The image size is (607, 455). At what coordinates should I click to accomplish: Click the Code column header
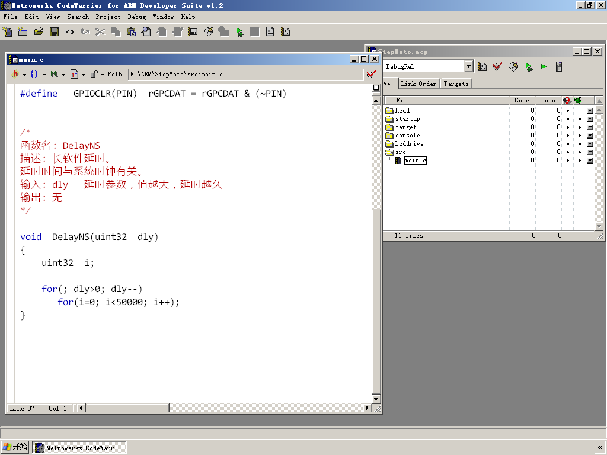[522, 100]
